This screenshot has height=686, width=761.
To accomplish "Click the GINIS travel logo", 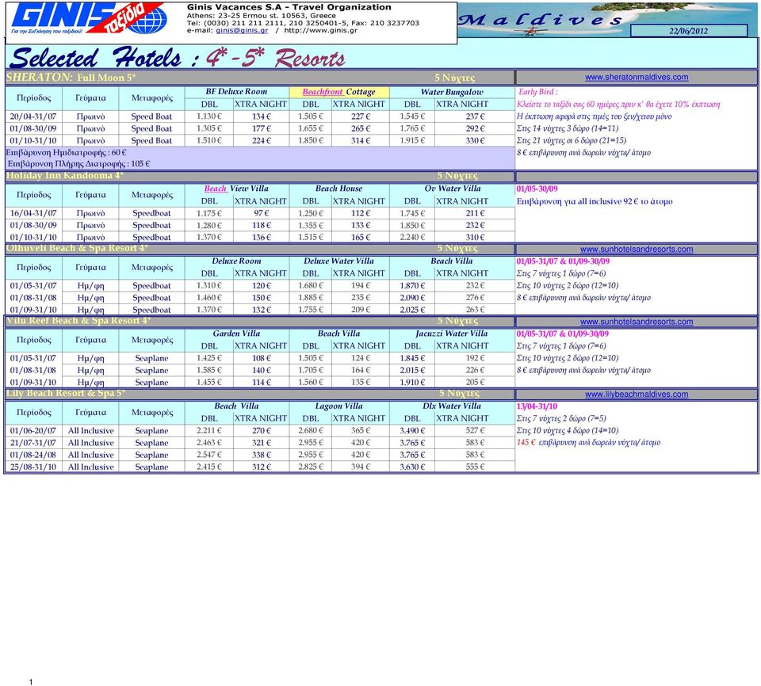I will click(x=89, y=18).
